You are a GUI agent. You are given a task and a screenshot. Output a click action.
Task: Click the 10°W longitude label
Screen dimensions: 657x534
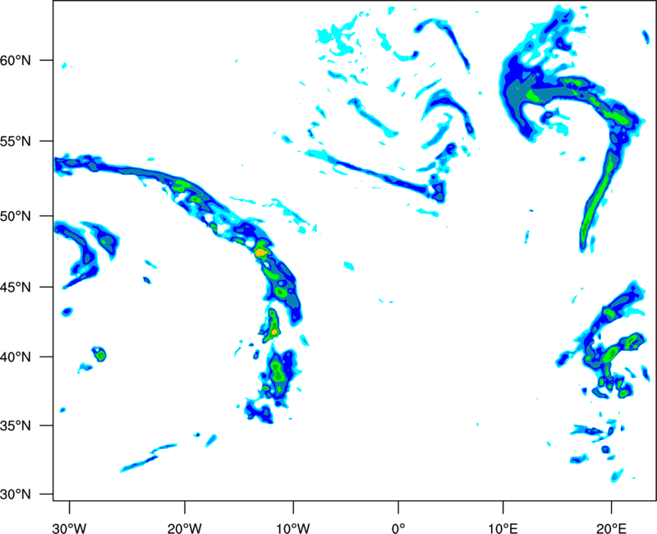(292, 528)
